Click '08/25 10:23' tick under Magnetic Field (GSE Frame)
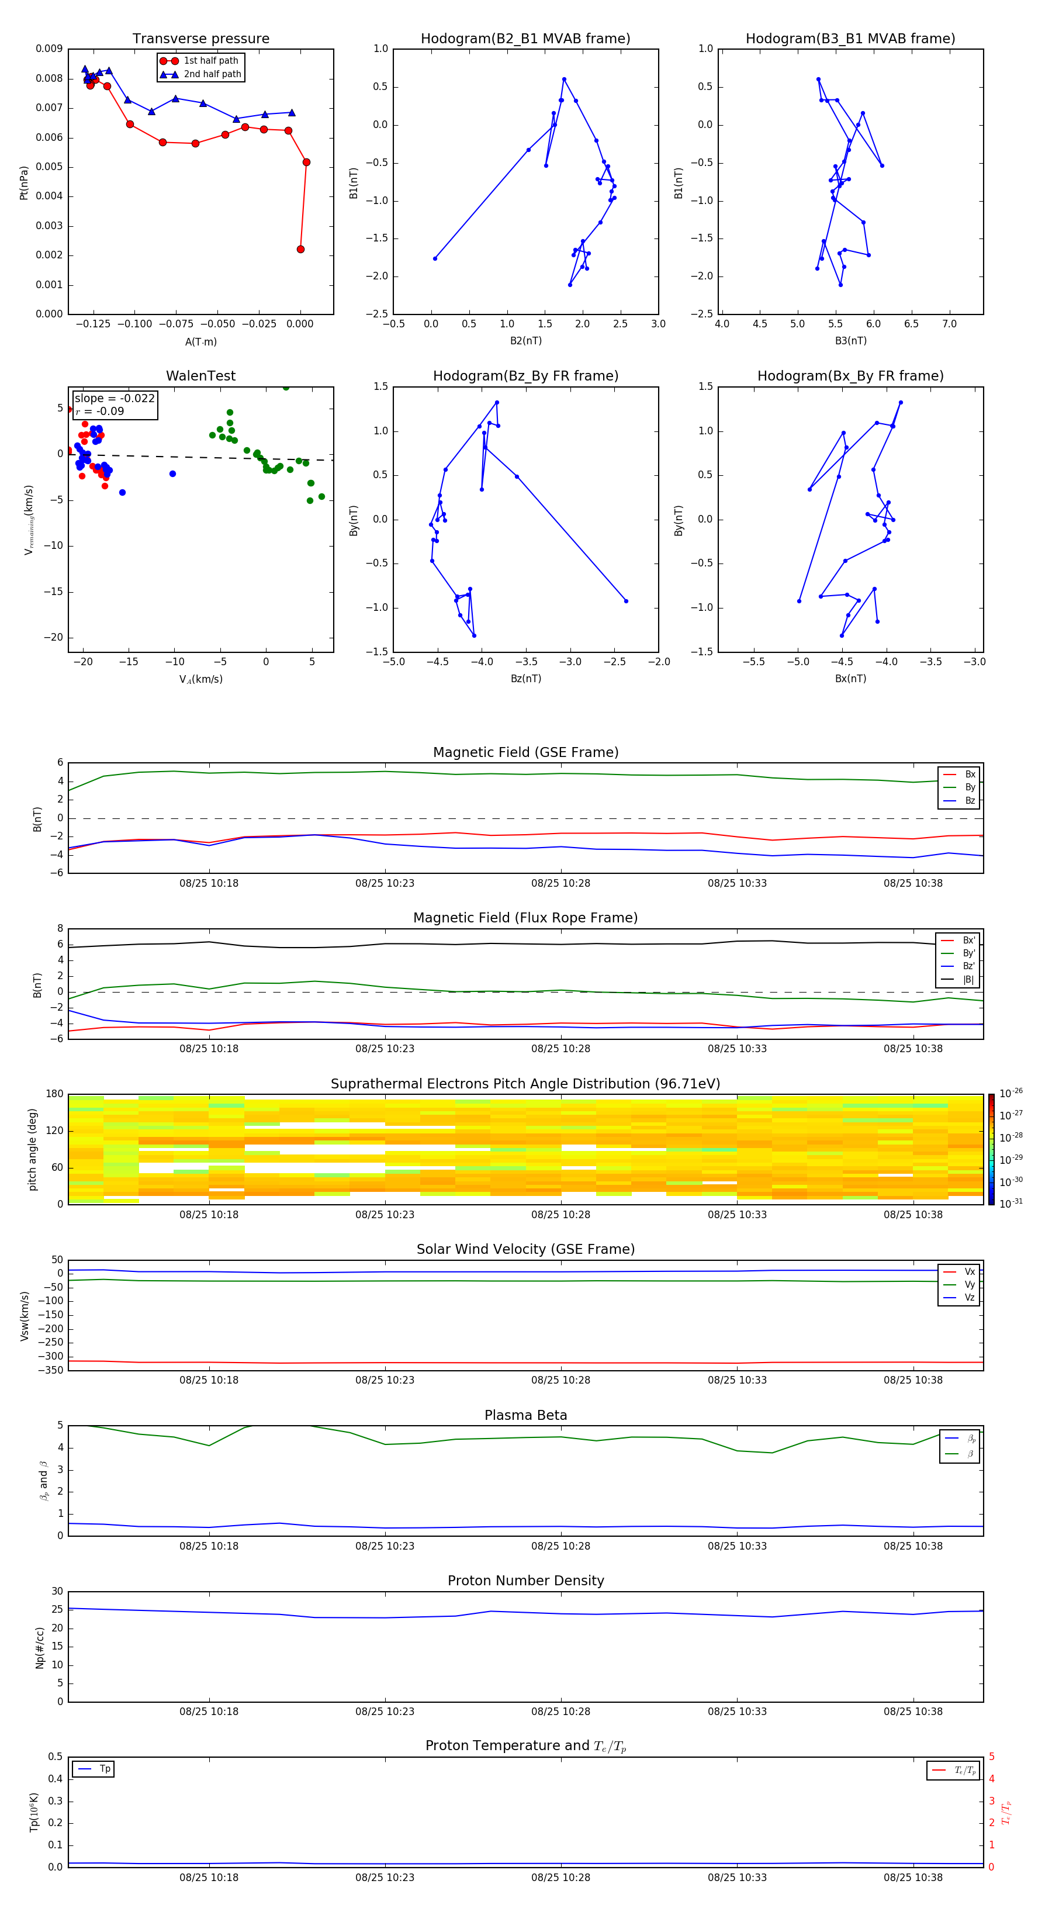 [x=385, y=884]
